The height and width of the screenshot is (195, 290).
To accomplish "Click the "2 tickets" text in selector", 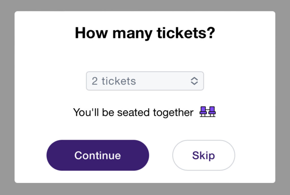I will [114, 81].
